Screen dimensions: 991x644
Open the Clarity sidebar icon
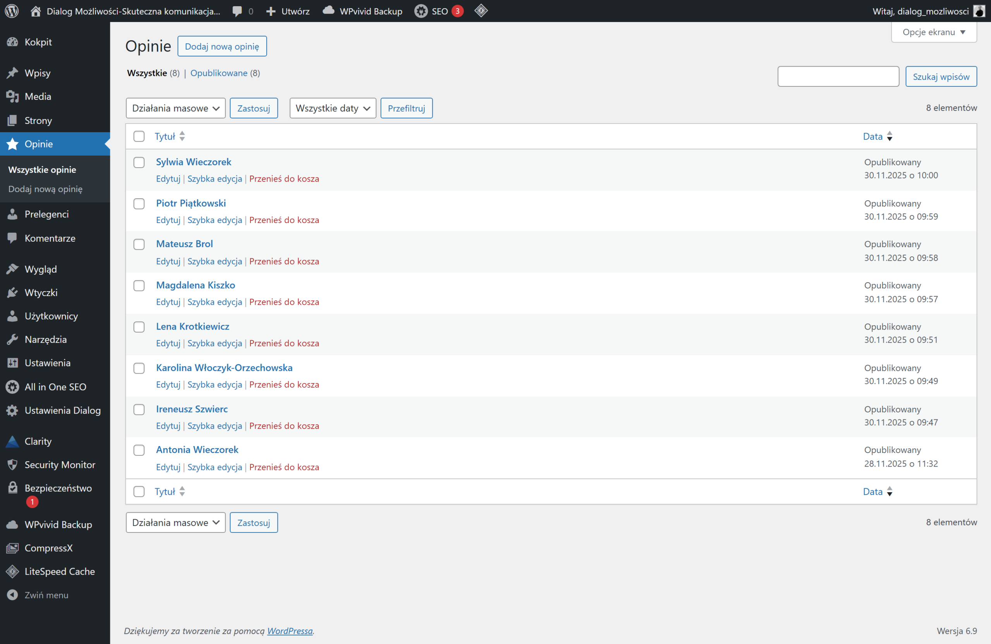coord(12,441)
